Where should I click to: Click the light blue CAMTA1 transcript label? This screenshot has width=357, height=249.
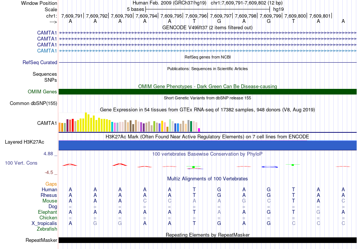[47, 51]
